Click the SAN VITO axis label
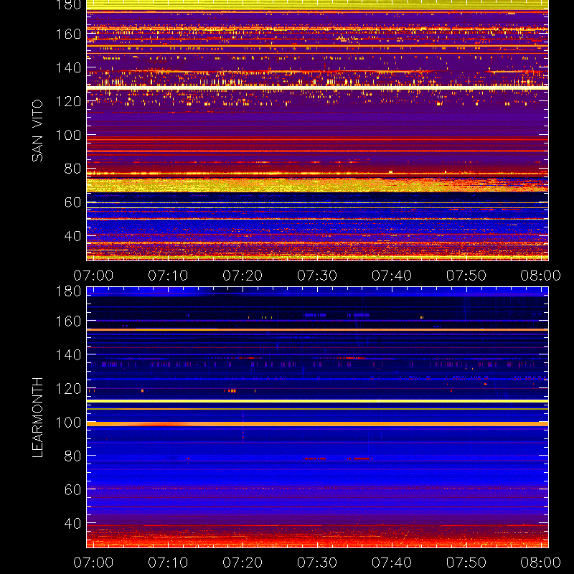 37,131
